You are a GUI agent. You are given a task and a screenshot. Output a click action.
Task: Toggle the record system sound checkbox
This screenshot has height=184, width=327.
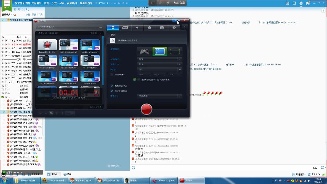(x=112, y=86)
